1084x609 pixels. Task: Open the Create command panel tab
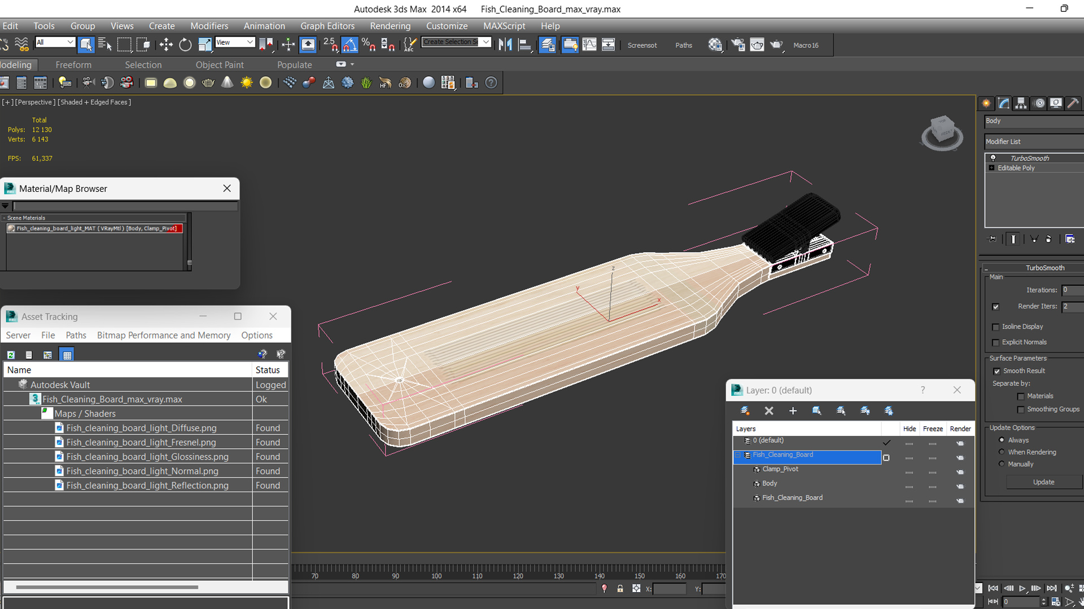click(986, 103)
